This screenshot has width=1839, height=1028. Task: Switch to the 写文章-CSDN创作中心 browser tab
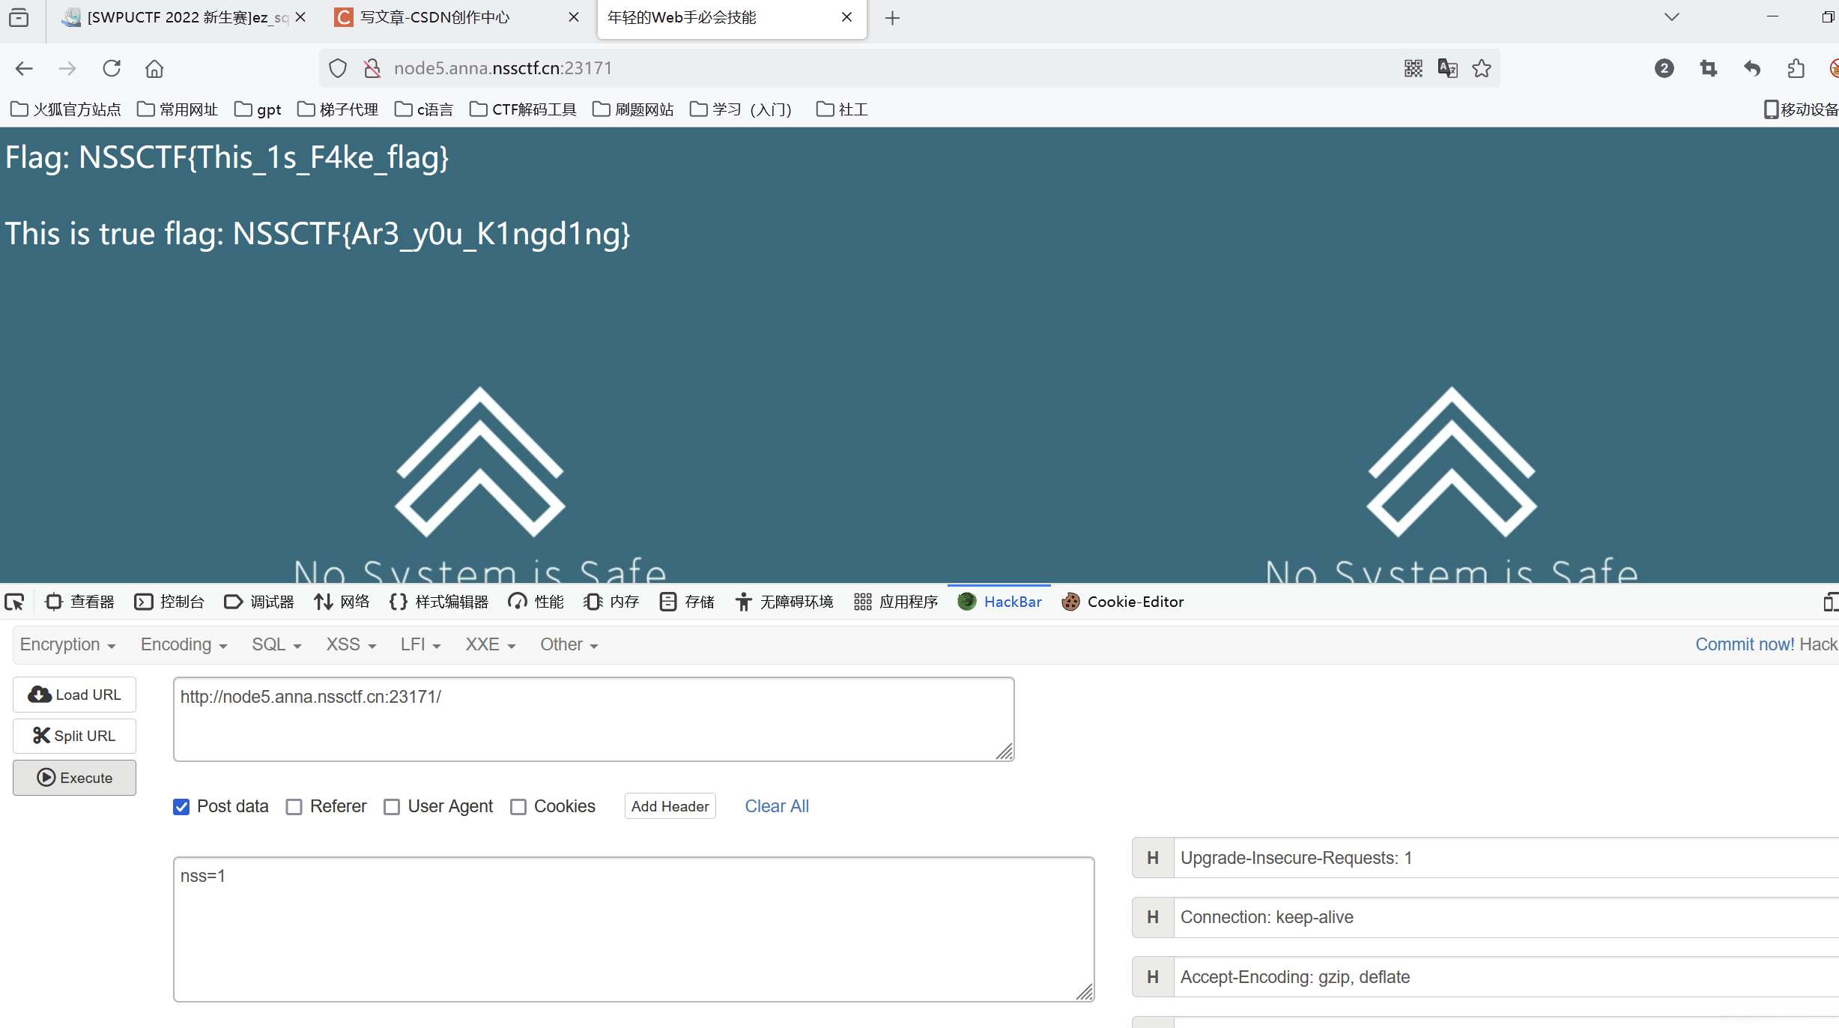[x=434, y=17]
